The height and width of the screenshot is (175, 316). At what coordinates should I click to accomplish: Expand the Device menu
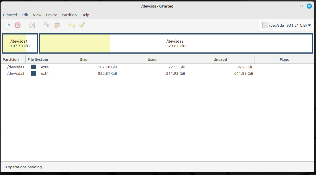point(51,15)
